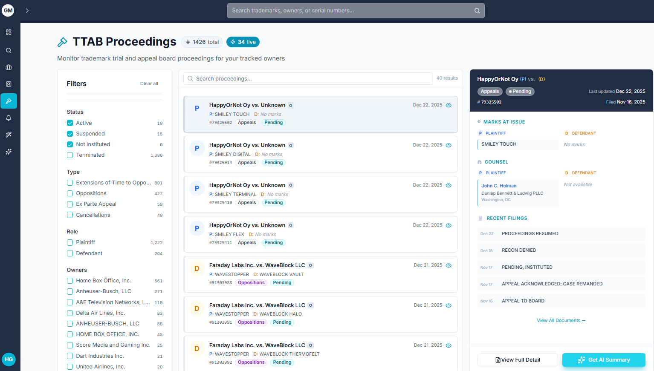The height and width of the screenshot is (371, 654).
Task: Open the APPEAL TO BOARD filing row
Action: click(x=561, y=301)
